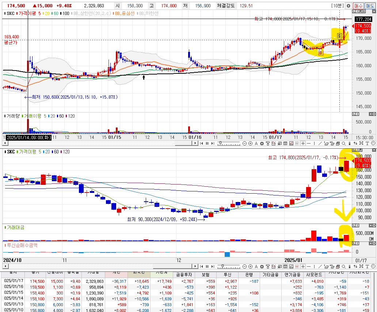The image size is (377, 312).
Task: Pause replay in the 10-minute chart toolbar
Action: [207, 144]
